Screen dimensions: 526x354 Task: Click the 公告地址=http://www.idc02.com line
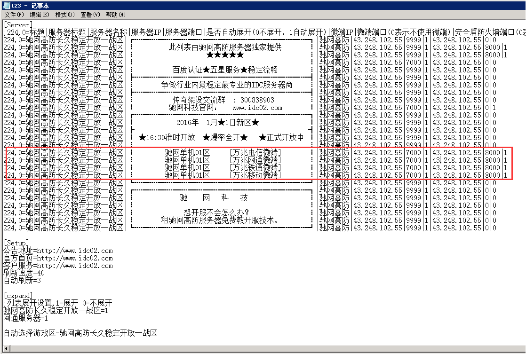point(58,251)
